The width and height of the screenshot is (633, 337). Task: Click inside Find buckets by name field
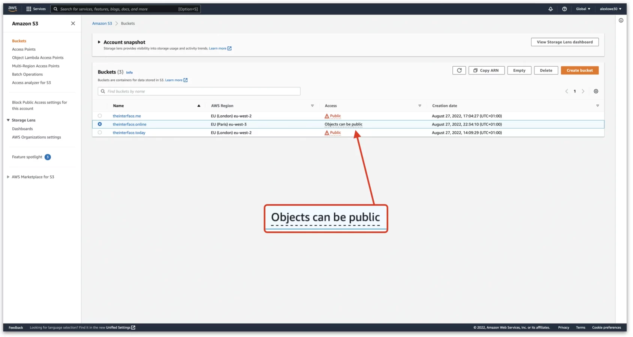click(x=199, y=91)
